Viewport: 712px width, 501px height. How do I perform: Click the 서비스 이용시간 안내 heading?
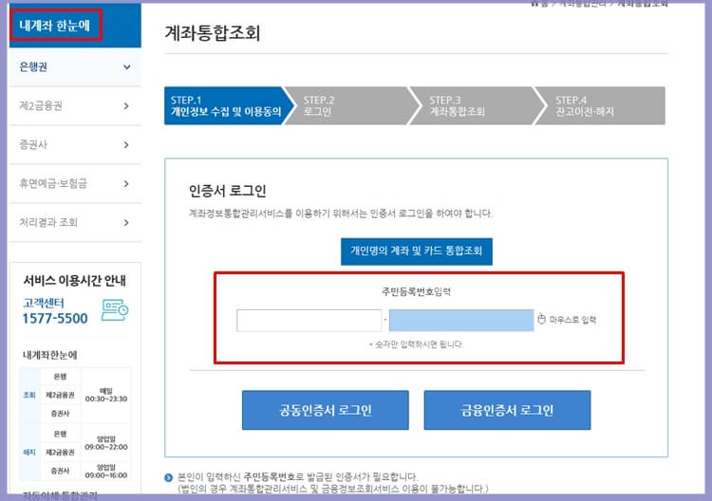coord(74,281)
